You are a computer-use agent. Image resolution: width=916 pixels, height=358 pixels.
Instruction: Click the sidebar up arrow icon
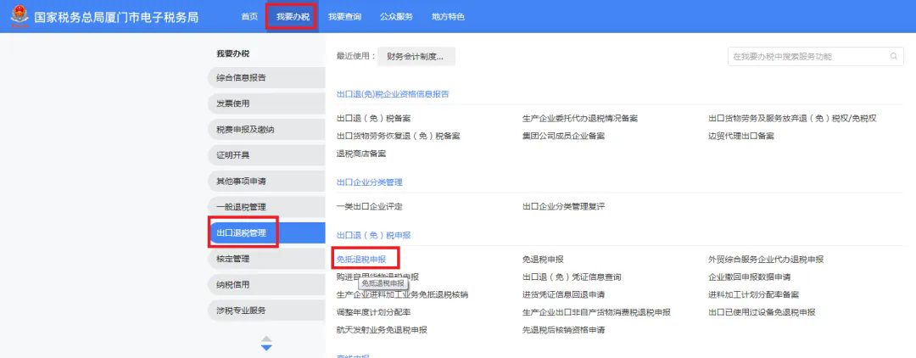tap(266, 338)
